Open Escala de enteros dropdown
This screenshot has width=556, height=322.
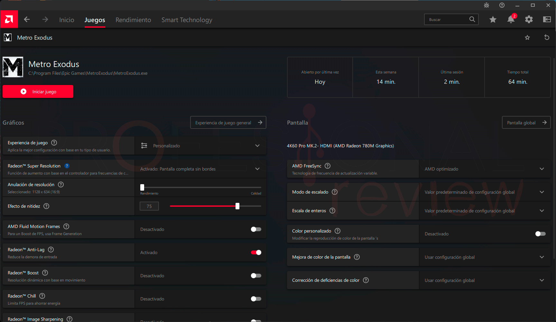coord(485,211)
